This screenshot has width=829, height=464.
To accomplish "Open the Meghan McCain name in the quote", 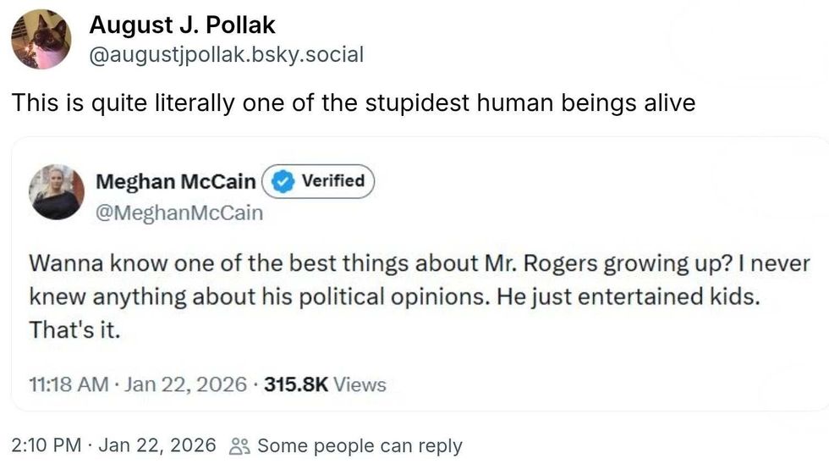I will [x=176, y=181].
